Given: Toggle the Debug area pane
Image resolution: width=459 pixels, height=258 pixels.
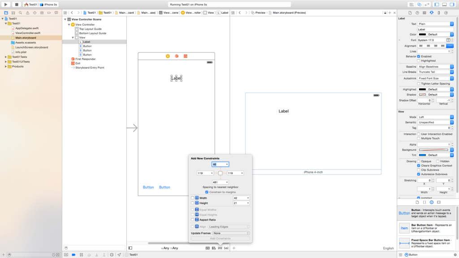Looking at the screenshot, I should 444,4.
